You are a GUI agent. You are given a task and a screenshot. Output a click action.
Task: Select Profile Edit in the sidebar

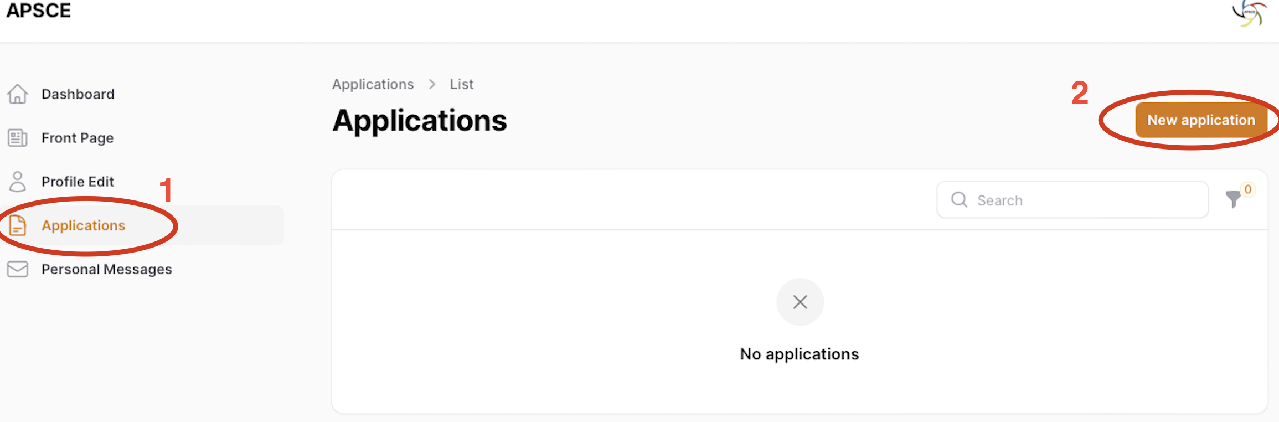[78, 182]
